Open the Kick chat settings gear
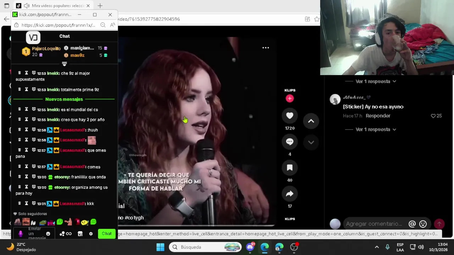Image resolution: width=454 pixels, height=255 pixels. pyautogui.click(x=91, y=234)
